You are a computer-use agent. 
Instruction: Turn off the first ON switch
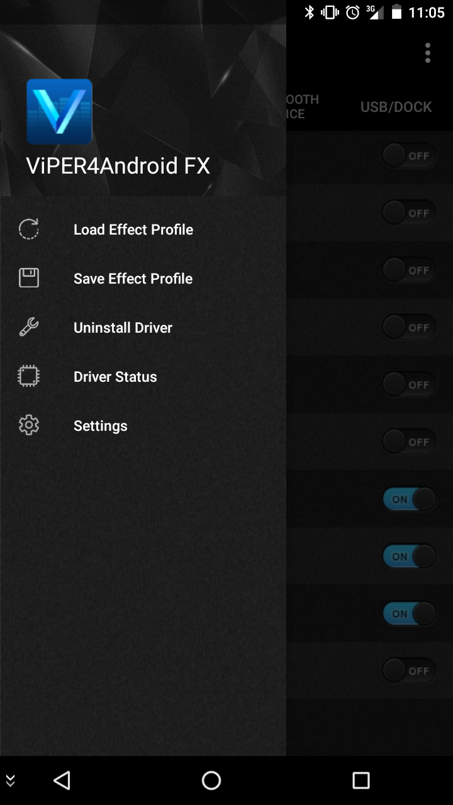[x=410, y=499]
